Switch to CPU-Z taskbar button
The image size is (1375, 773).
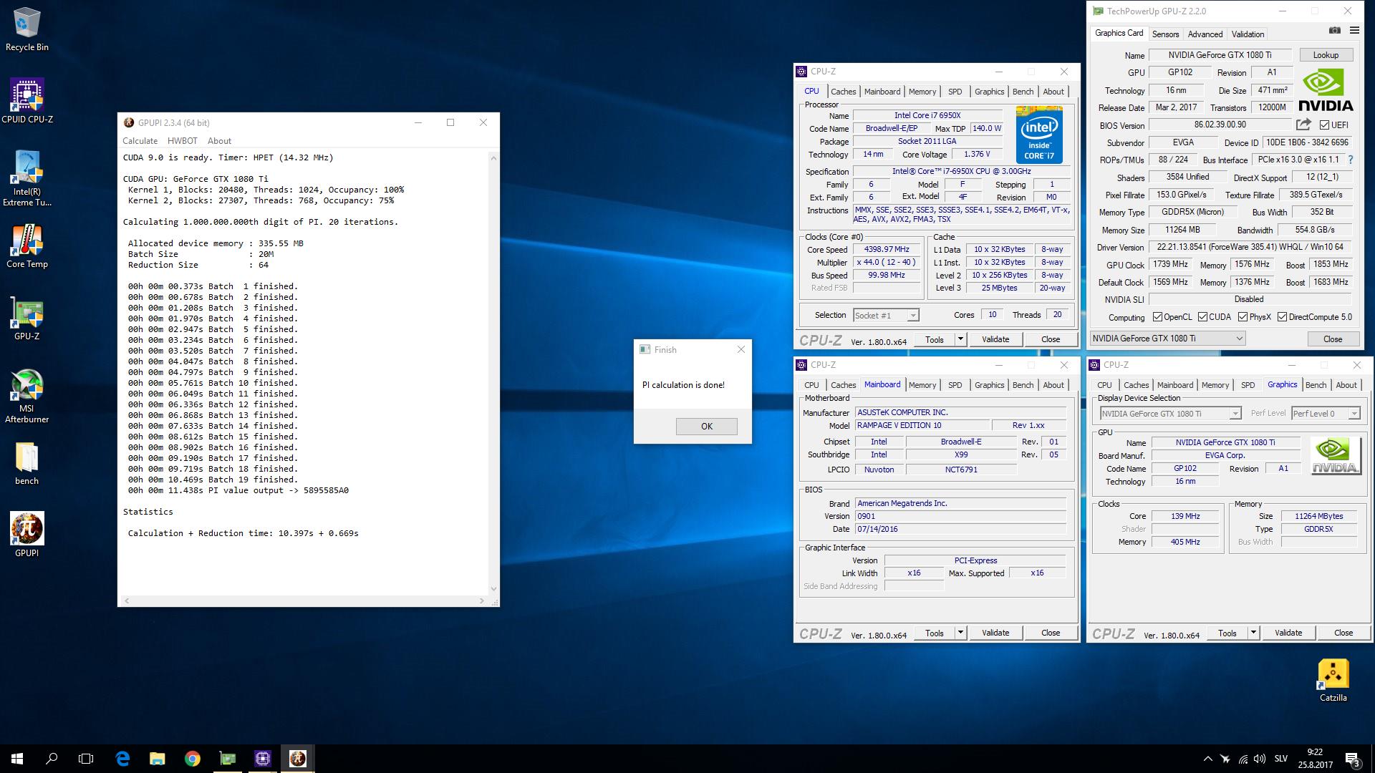click(x=262, y=759)
